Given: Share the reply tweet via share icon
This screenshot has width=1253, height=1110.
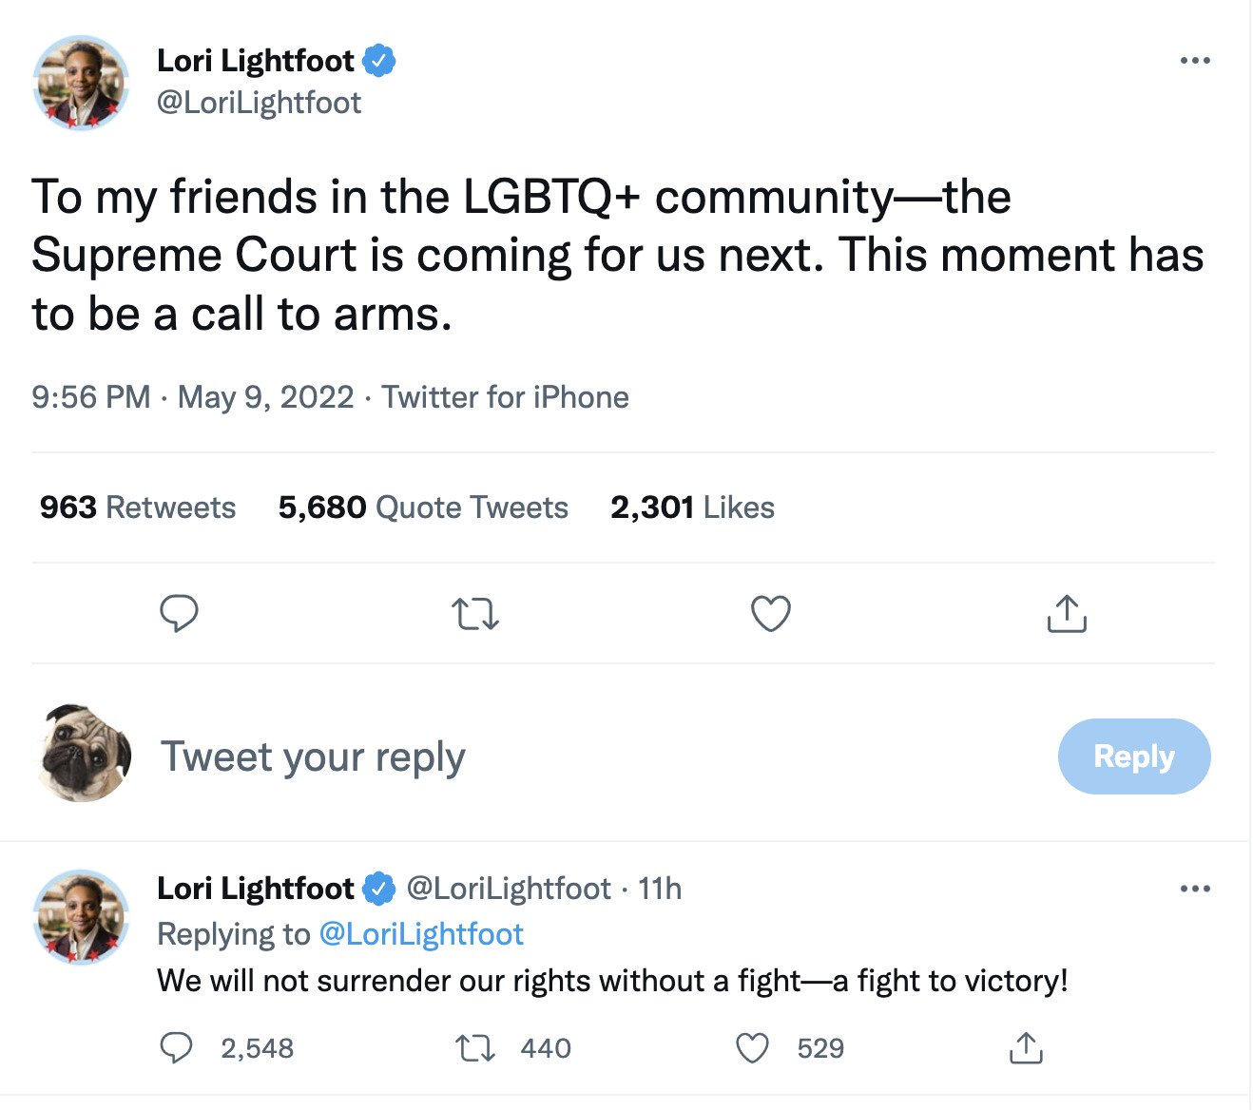Looking at the screenshot, I should (1026, 1048).
